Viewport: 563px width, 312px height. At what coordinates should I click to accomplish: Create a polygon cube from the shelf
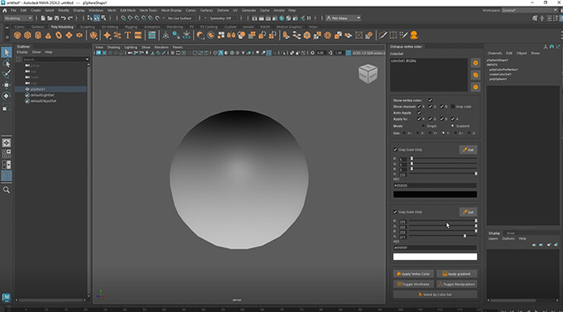(x=27, y=36)
